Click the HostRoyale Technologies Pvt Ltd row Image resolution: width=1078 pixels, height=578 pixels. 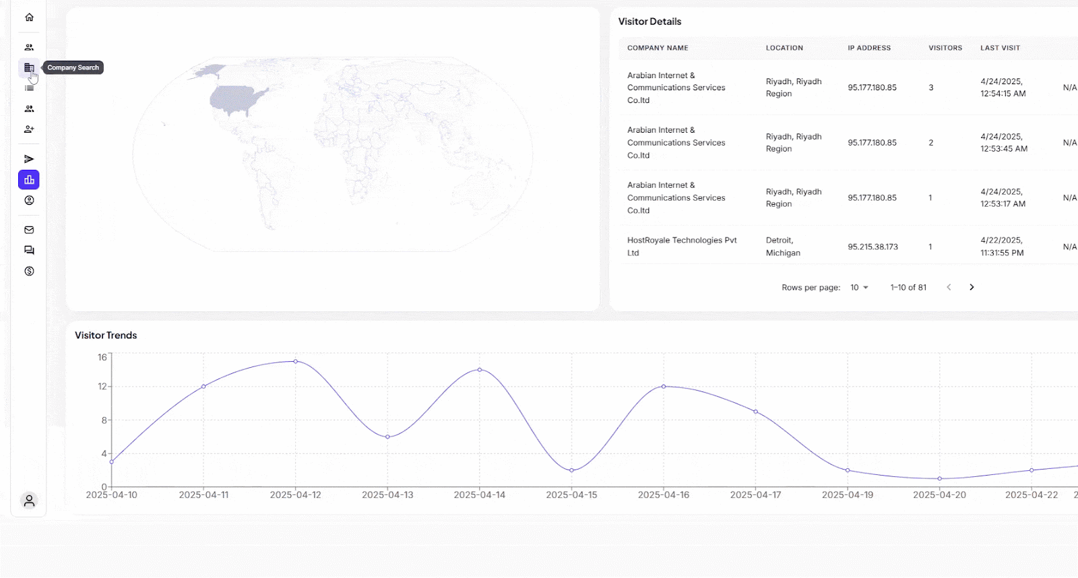682,247
